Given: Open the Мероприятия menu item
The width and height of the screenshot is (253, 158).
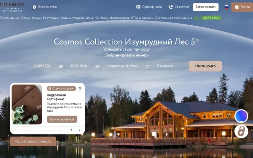Looking at the screenshot, I should click(83, 18).
